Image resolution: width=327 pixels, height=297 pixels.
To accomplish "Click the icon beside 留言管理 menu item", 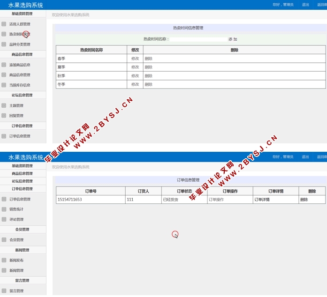I will [4, 291].
